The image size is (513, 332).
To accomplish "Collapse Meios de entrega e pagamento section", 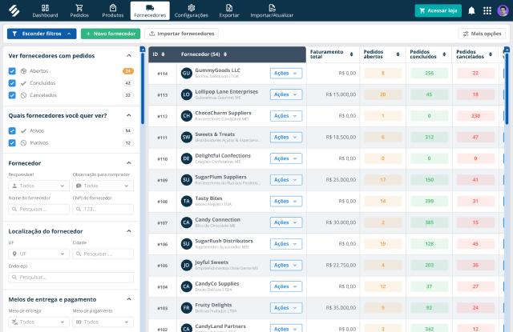I will point(129,299).
